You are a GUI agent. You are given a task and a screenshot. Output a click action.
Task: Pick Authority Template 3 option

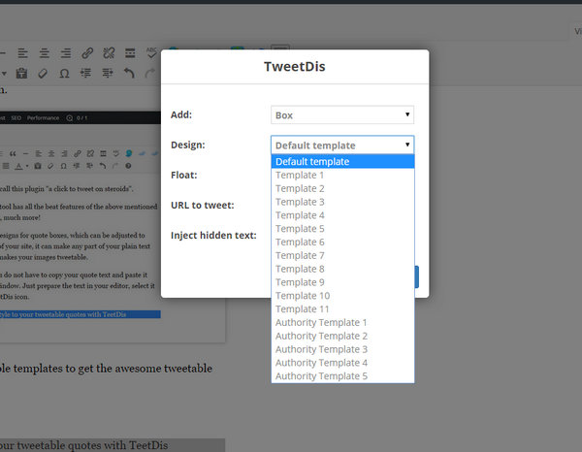(342, 349)
